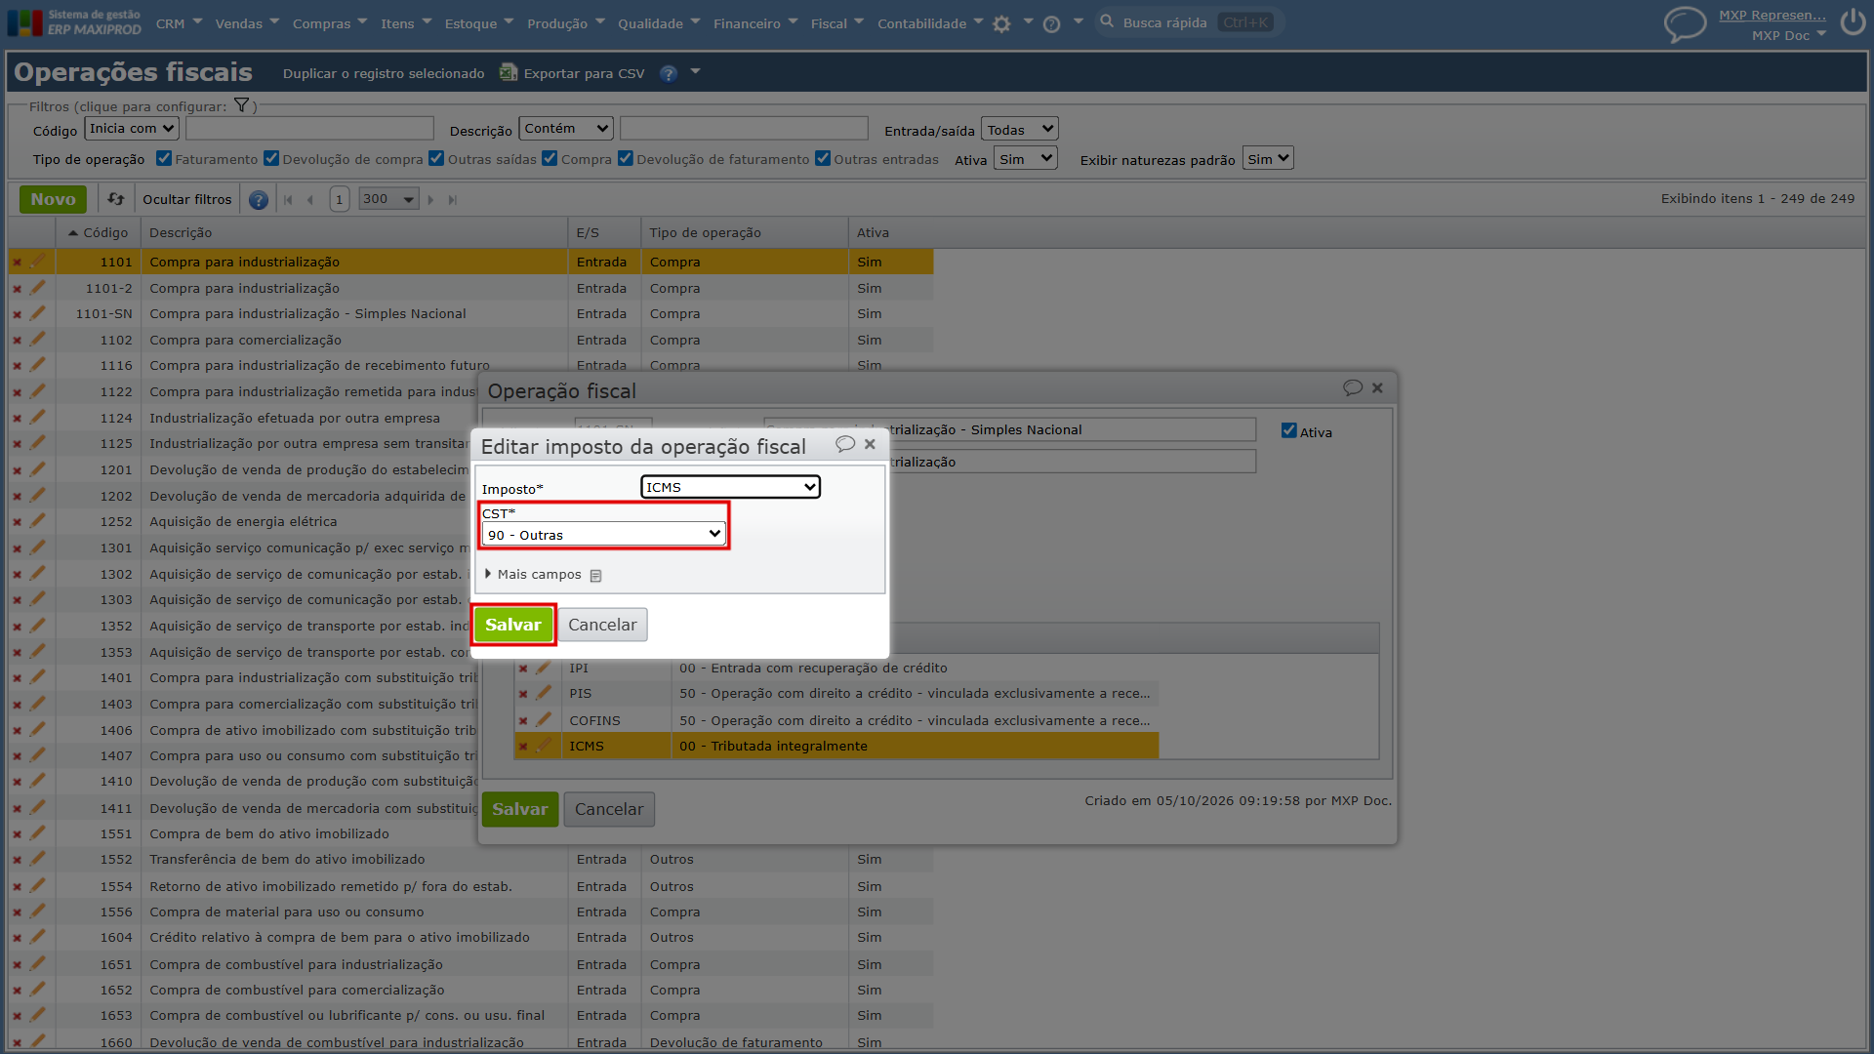This screenshot has width=1874, height=1054.
Task: Click Cancelar in Editar imposto dialog
Action: tap(602, 625)
